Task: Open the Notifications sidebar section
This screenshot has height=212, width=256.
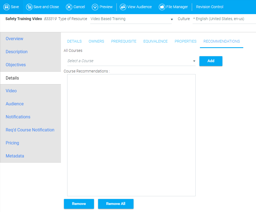Action: (x=18, y=117)
